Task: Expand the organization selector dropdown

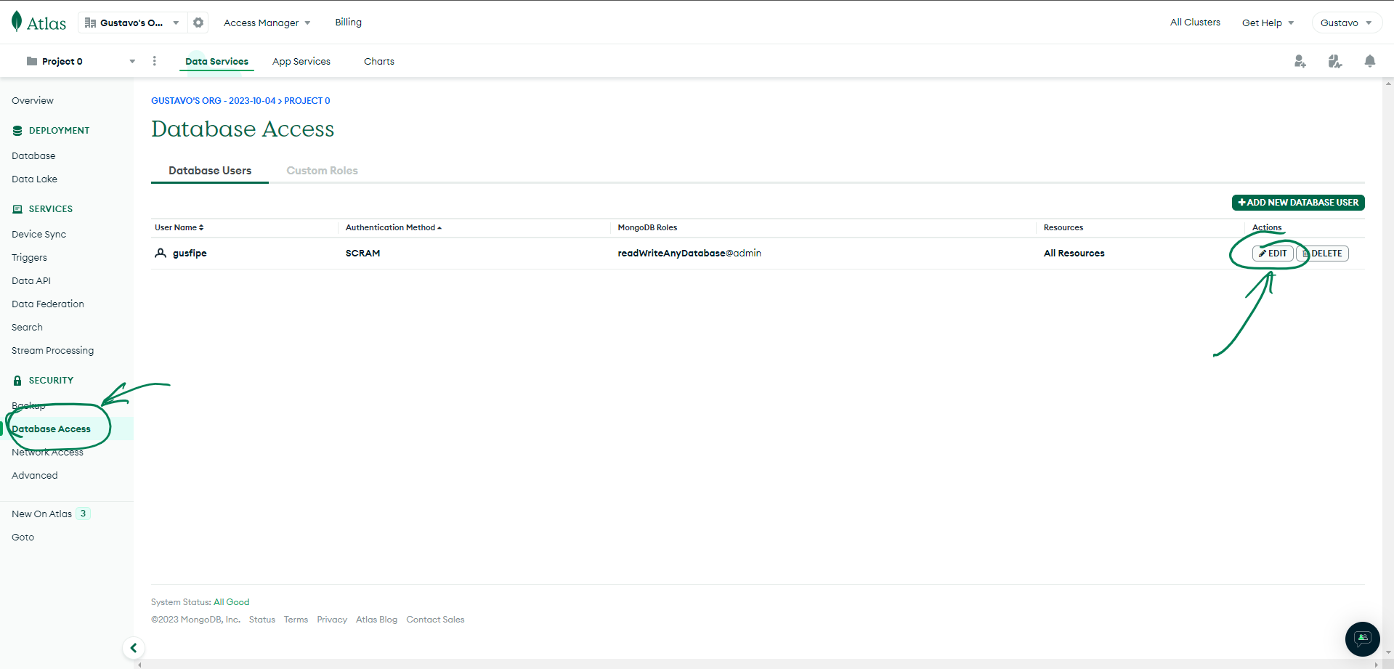Action: point(176,23)
